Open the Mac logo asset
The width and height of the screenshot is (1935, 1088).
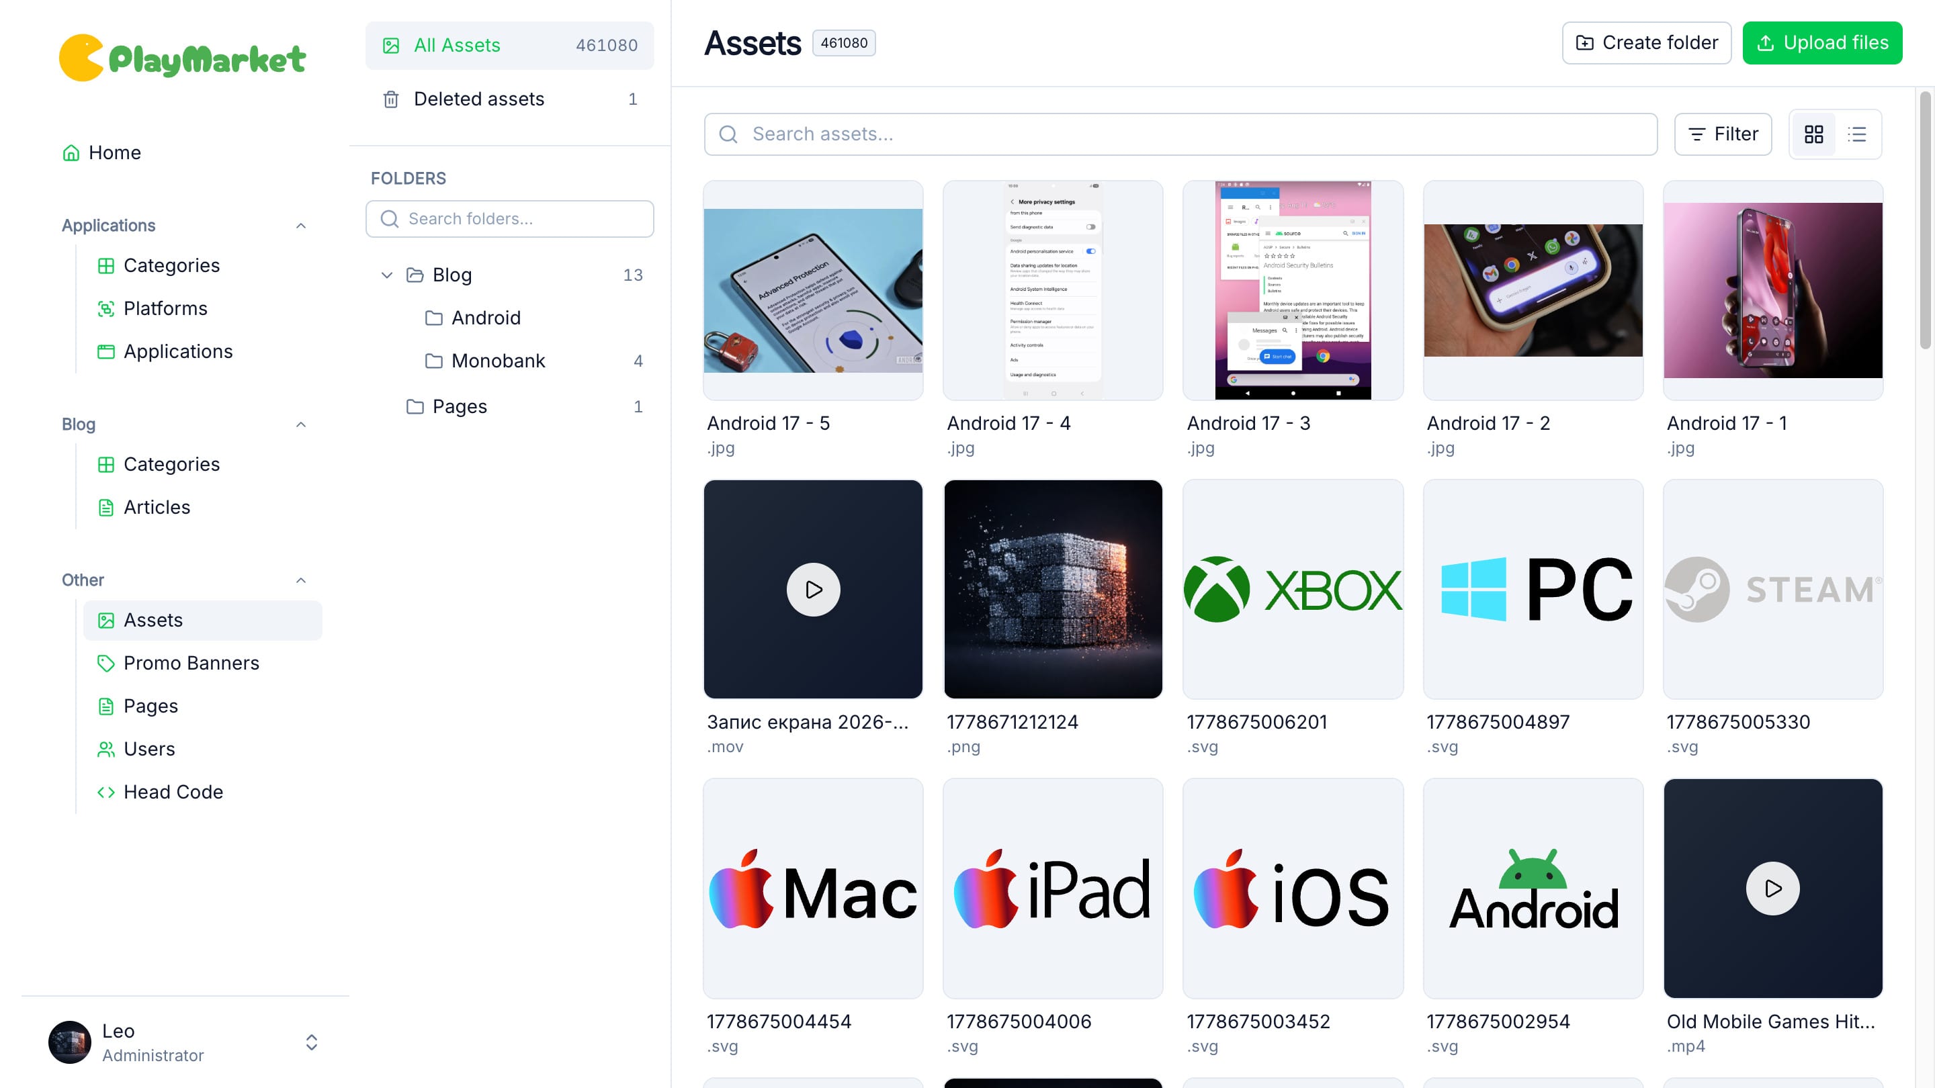813,889
